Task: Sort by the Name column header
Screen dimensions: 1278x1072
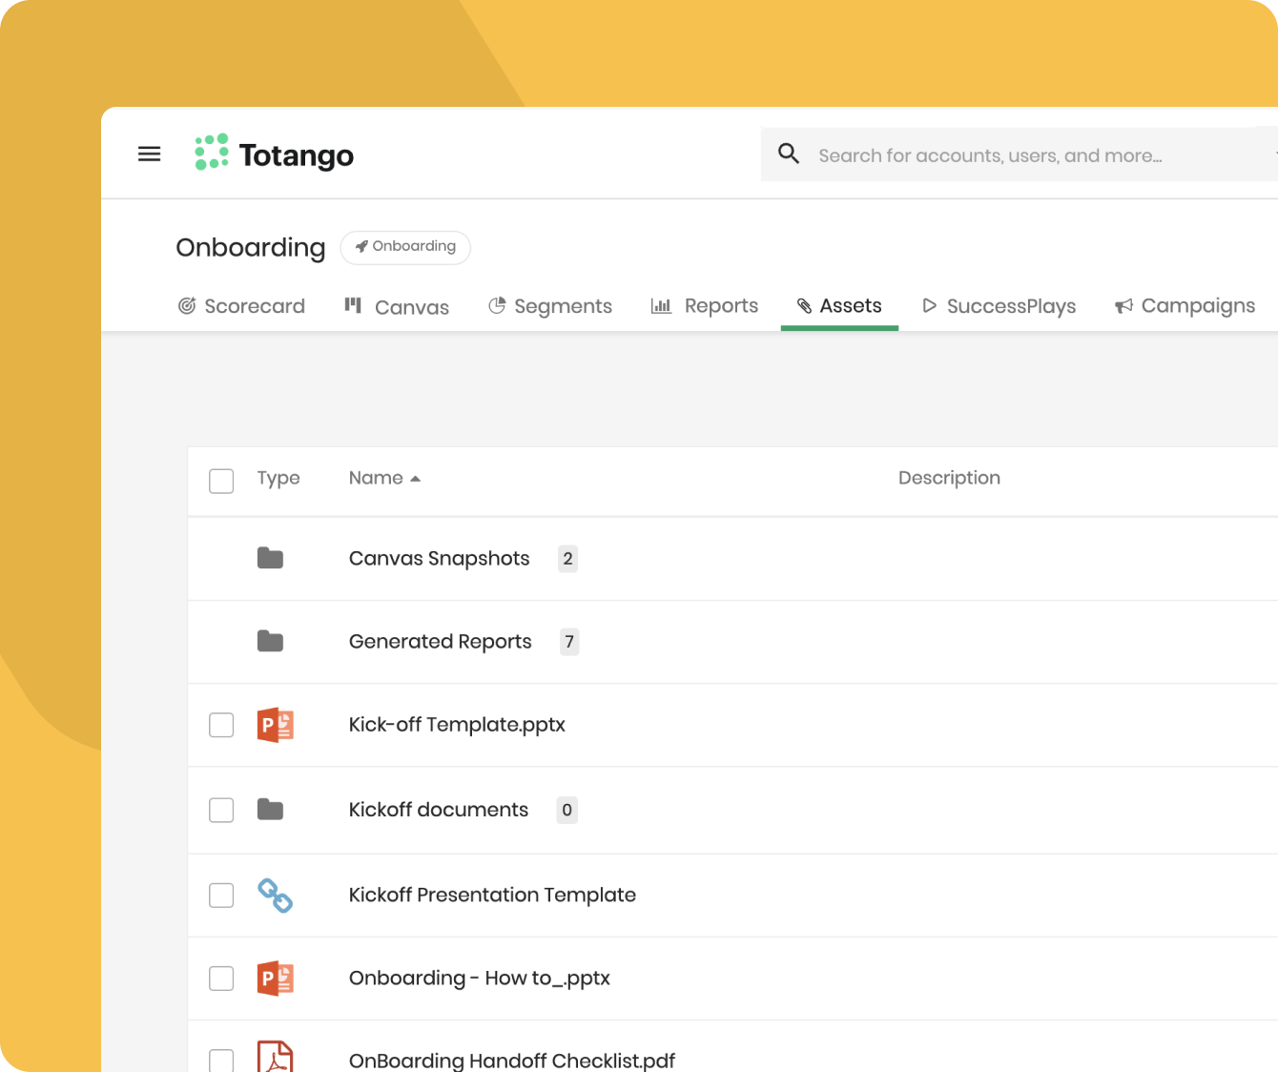Action: click(x=376, y=478)
